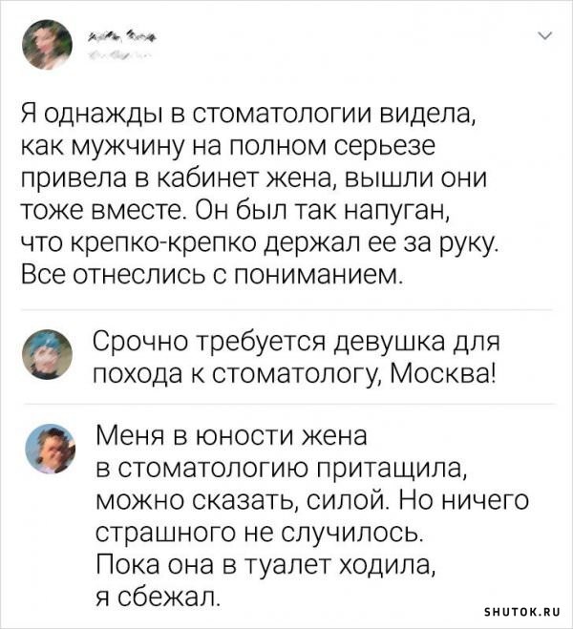Click the line "в стоматологию притащила,"
This screenshot has width=573, height=629.
point(282,469)
